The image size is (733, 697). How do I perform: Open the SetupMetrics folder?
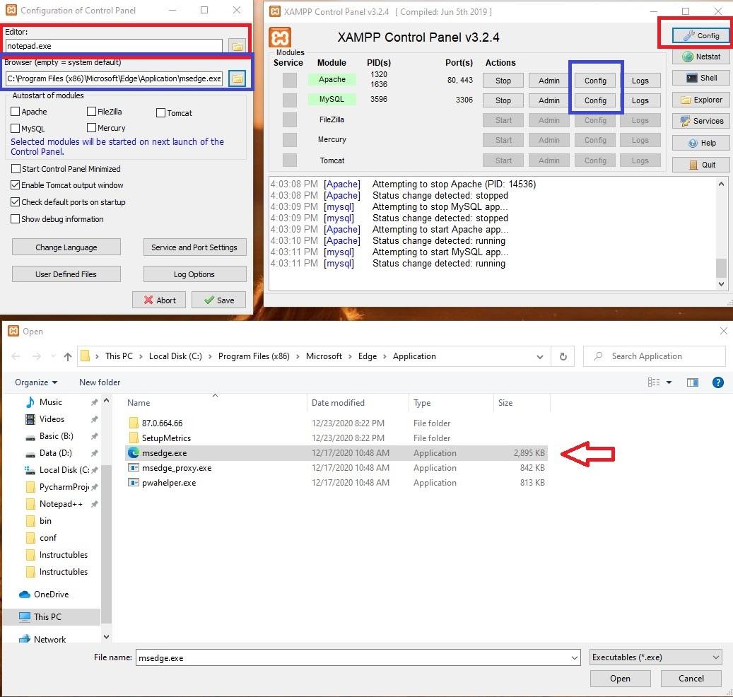166,438
